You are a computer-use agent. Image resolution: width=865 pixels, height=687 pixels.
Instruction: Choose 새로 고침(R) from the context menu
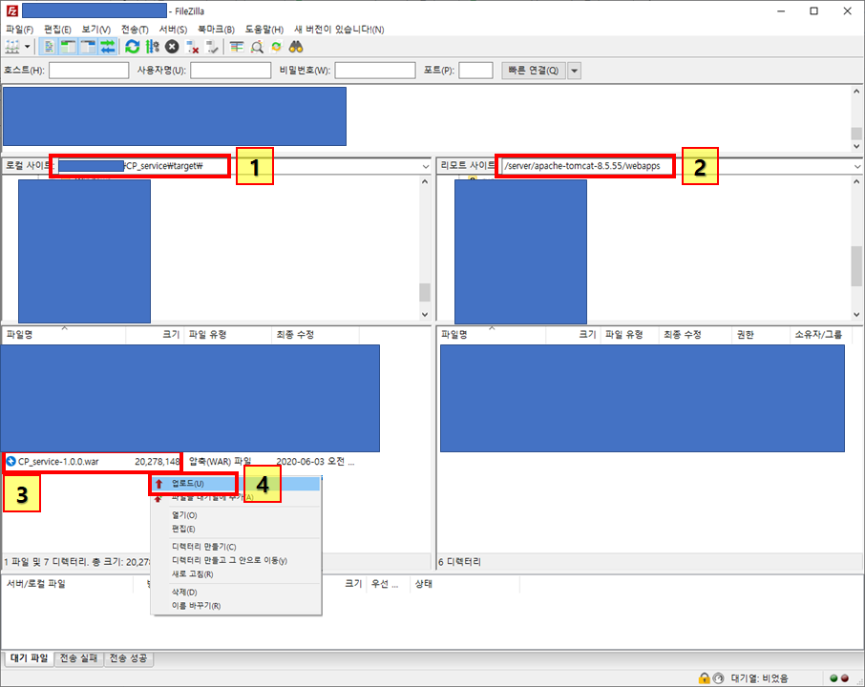coord(236,574)
